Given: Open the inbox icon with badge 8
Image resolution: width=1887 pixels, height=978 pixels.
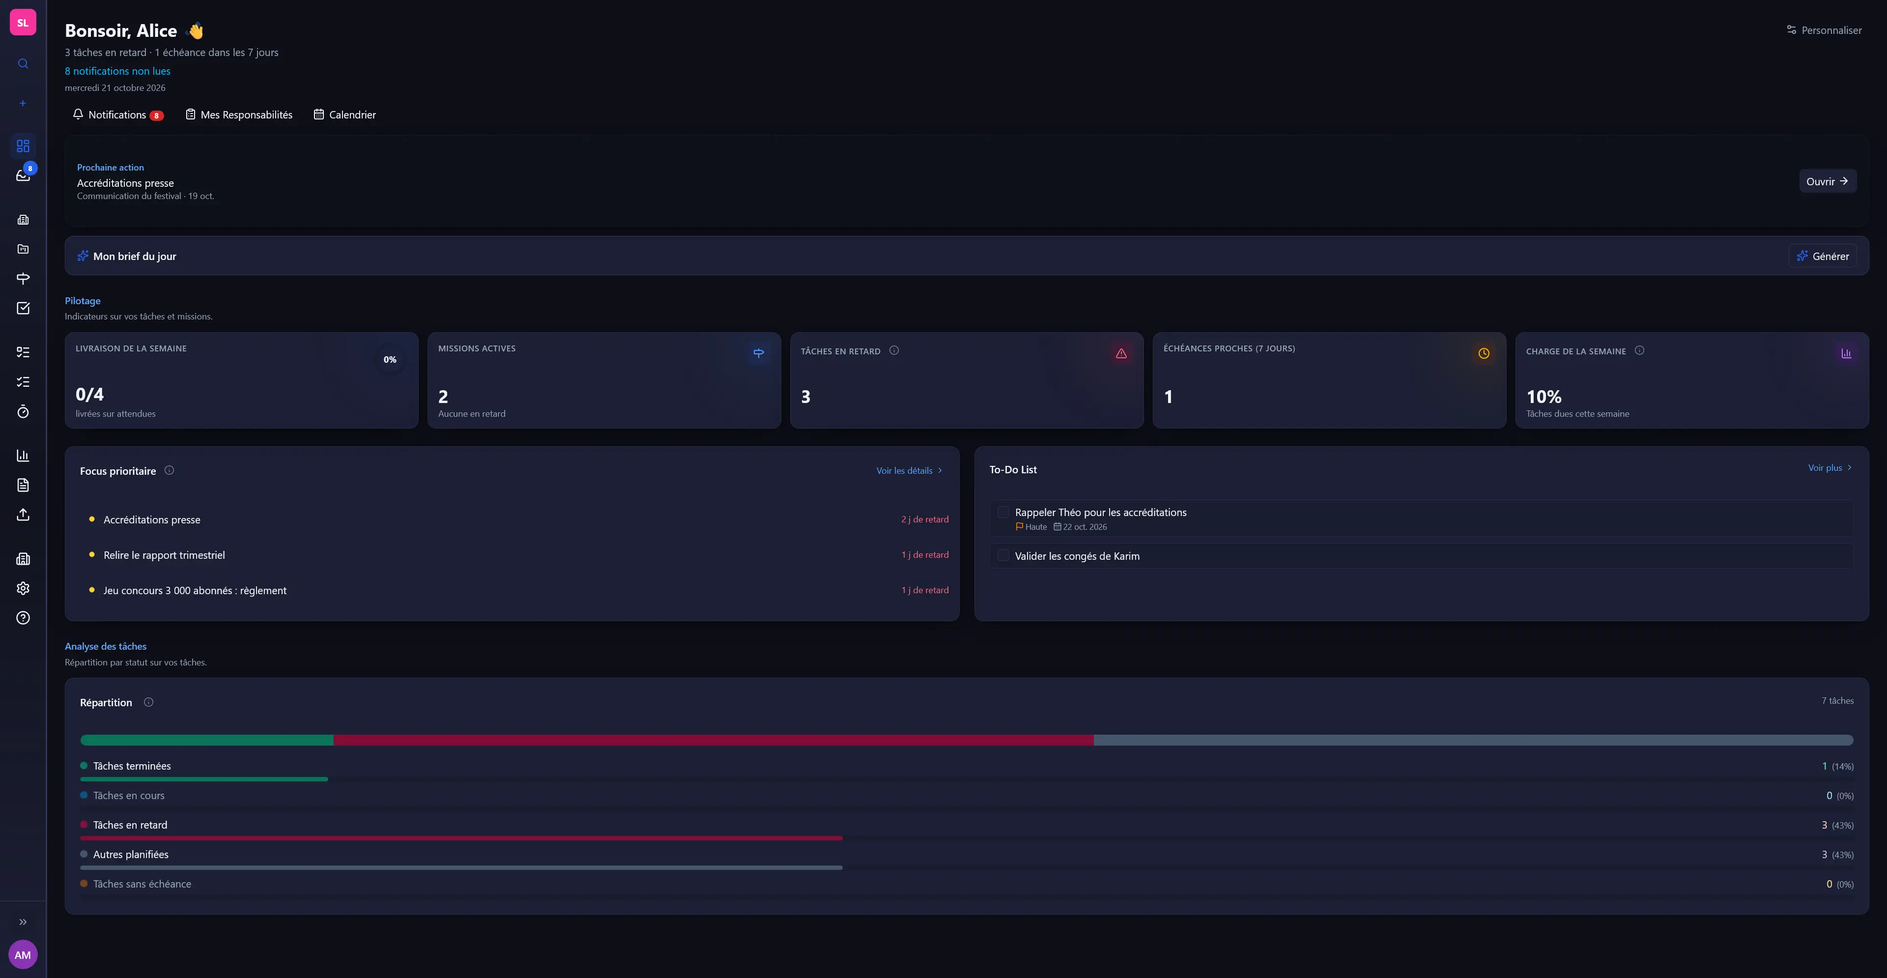Looking at the screenshot, I should click(23, 175).
